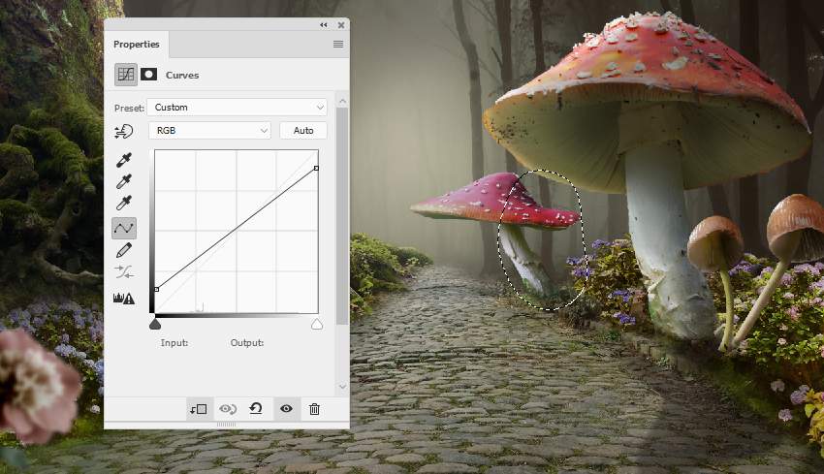Clip adjustment to layer below
The width and height of the screenshot is (824, 474).
click(199, 409)
